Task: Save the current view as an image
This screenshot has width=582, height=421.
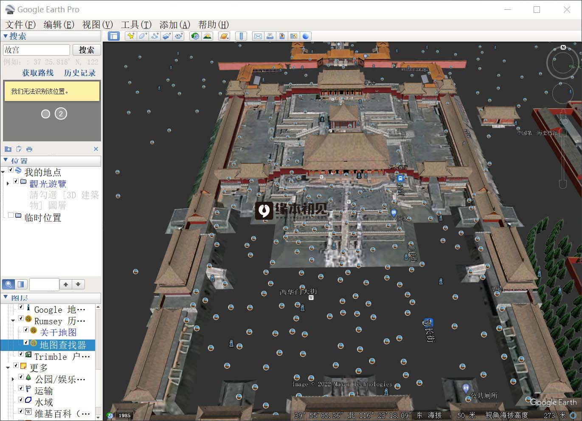Action: (281, 36)
